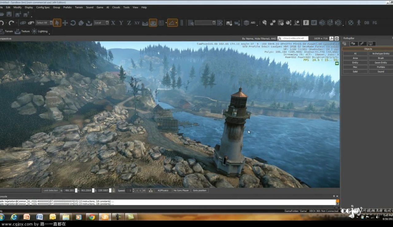The width and height of the screenshot is (393, 227).
Task: Click the Entity button in RollupBar
Action: pos(355,63)
